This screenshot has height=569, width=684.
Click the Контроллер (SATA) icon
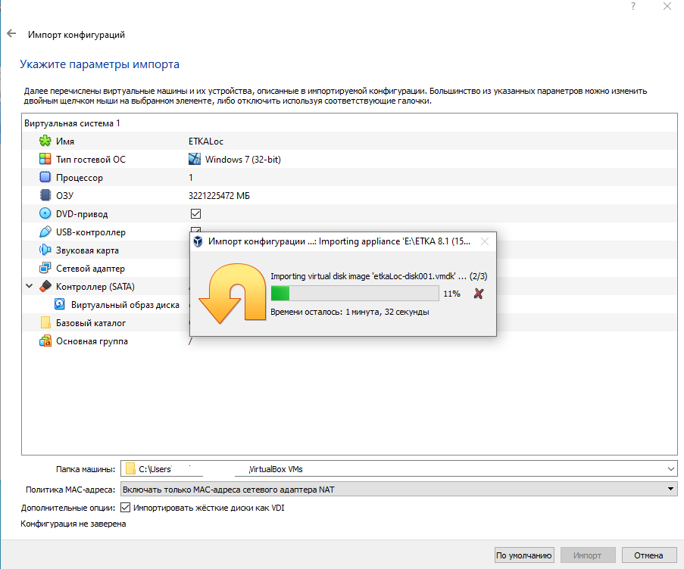[45, 286]
